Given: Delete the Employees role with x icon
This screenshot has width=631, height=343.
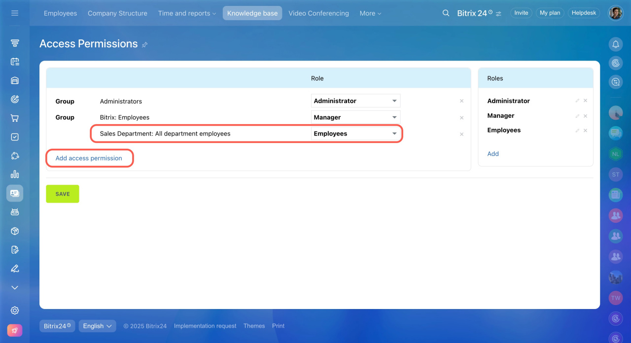Looking at the screenshot, I should tap(585, 131).
